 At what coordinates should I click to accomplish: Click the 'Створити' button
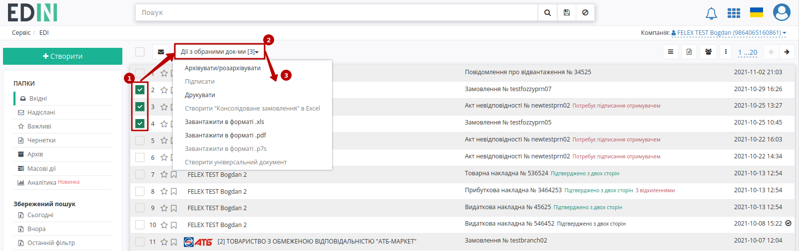62,56
